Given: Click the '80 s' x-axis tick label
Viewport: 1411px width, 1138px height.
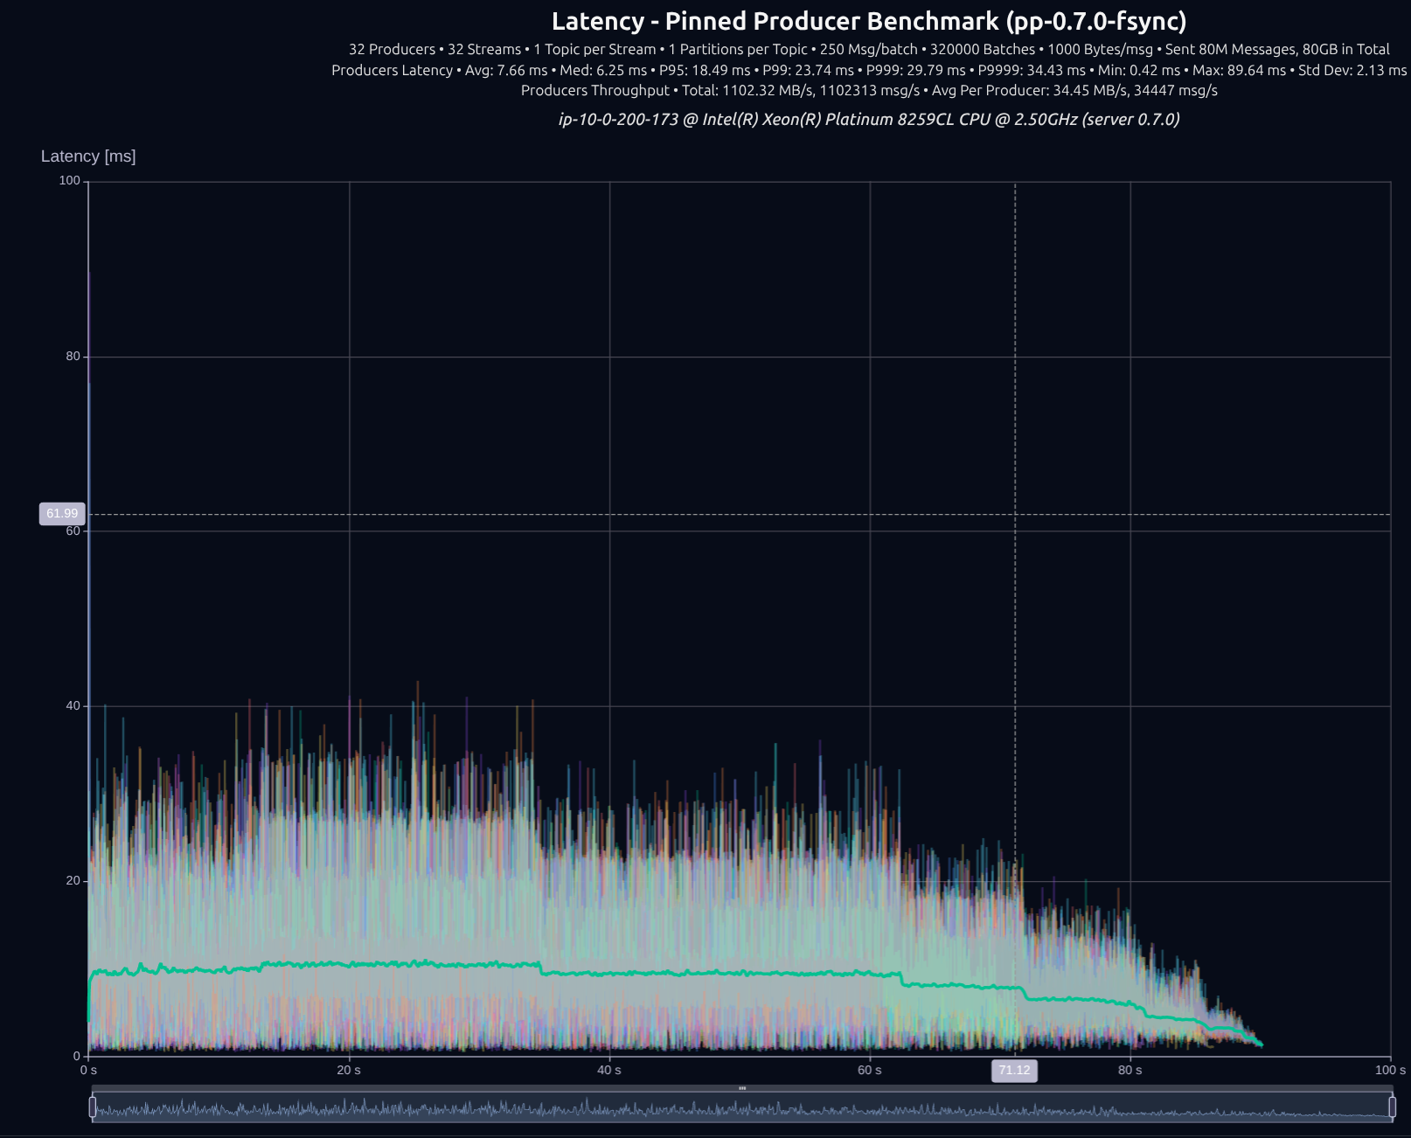Looking at the screenshot, I should 1129,1070.
